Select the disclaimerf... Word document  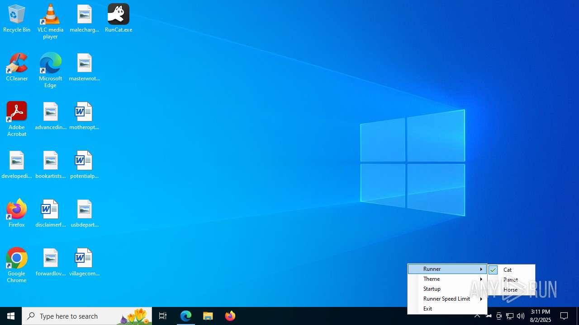[50, 214]
